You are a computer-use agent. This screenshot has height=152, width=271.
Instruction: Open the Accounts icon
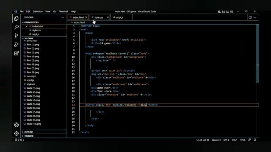tap(17, 125)
